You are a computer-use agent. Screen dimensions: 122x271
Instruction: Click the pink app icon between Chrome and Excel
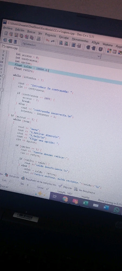[75, 201]
